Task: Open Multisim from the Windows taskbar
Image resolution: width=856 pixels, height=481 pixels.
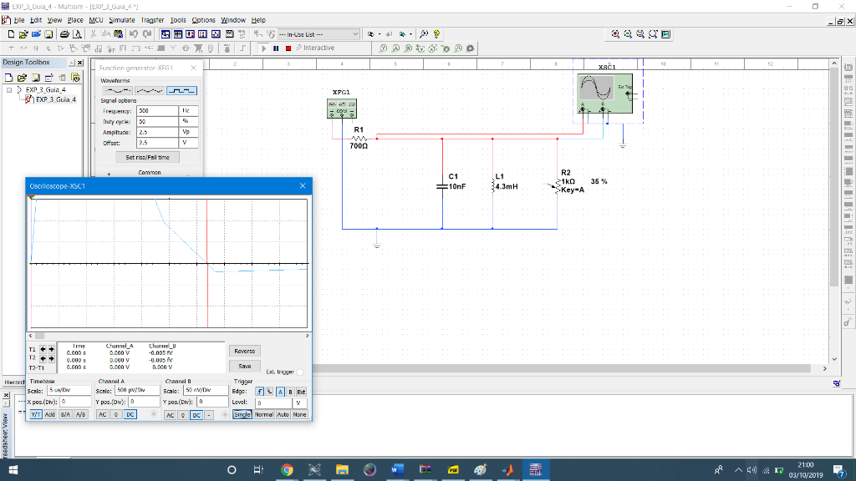Action: point(536,470)
